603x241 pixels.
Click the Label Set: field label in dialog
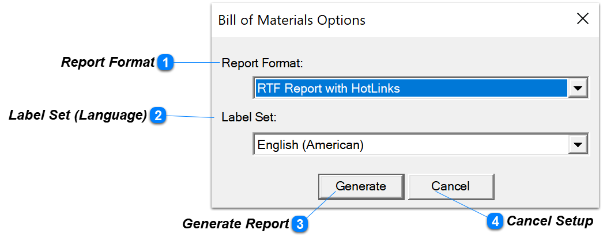click(249, 117)
